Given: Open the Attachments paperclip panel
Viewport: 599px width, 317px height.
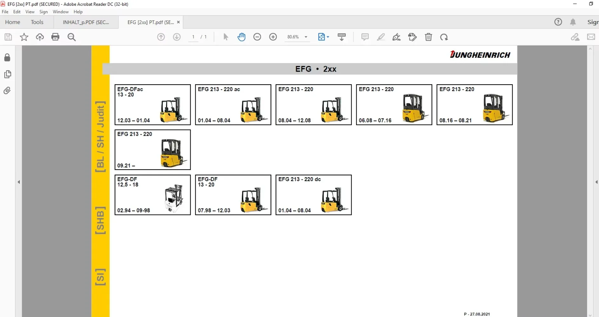Looking at the screenshot, I should [x=7, y=91].
